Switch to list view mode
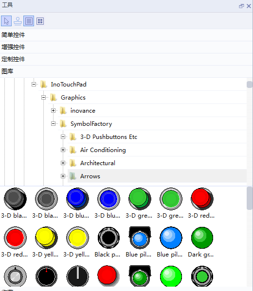Viewport: 253px width, 291px height. [x=29, y=21]
